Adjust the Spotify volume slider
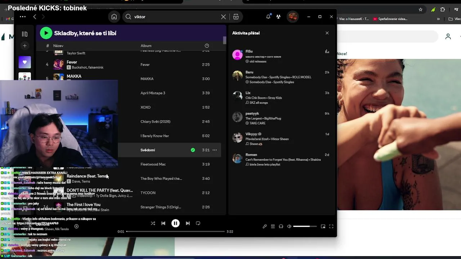This screenshot has height=259, width=461. pos(305,227)
